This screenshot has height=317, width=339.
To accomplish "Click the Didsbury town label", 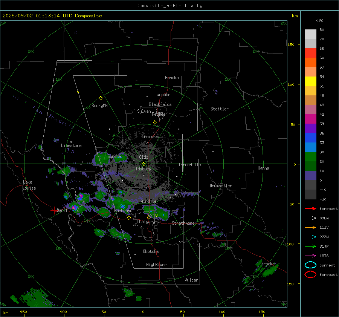I will [x=142, y=169].
